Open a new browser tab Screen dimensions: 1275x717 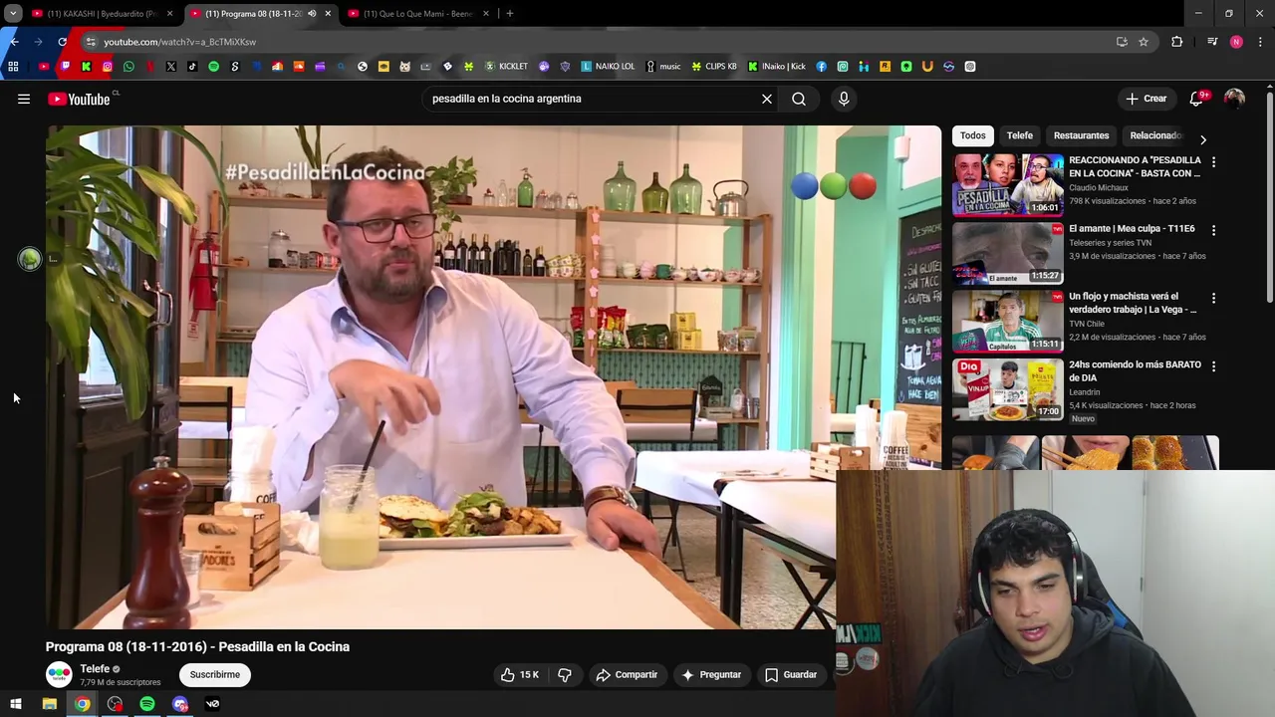[509, 14]
